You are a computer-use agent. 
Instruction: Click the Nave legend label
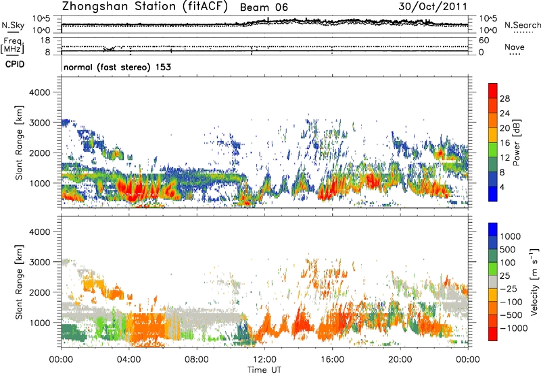point(515,47)
